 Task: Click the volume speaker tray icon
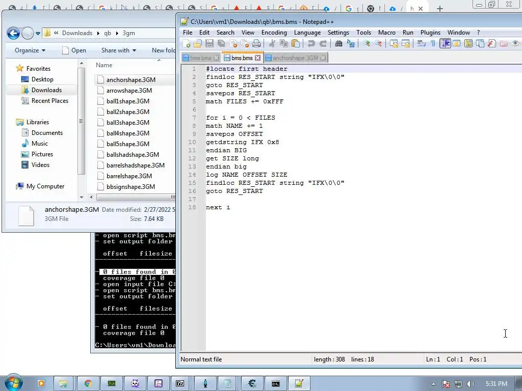click(471, 384)
